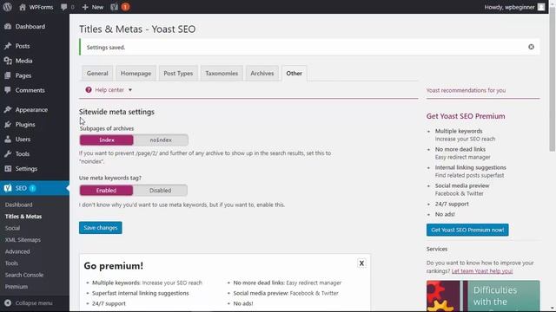Click the Users person icon
Image resolution: width=556 pixels, height=312 pixels.
pyautogui.click(x=8, y=139)
